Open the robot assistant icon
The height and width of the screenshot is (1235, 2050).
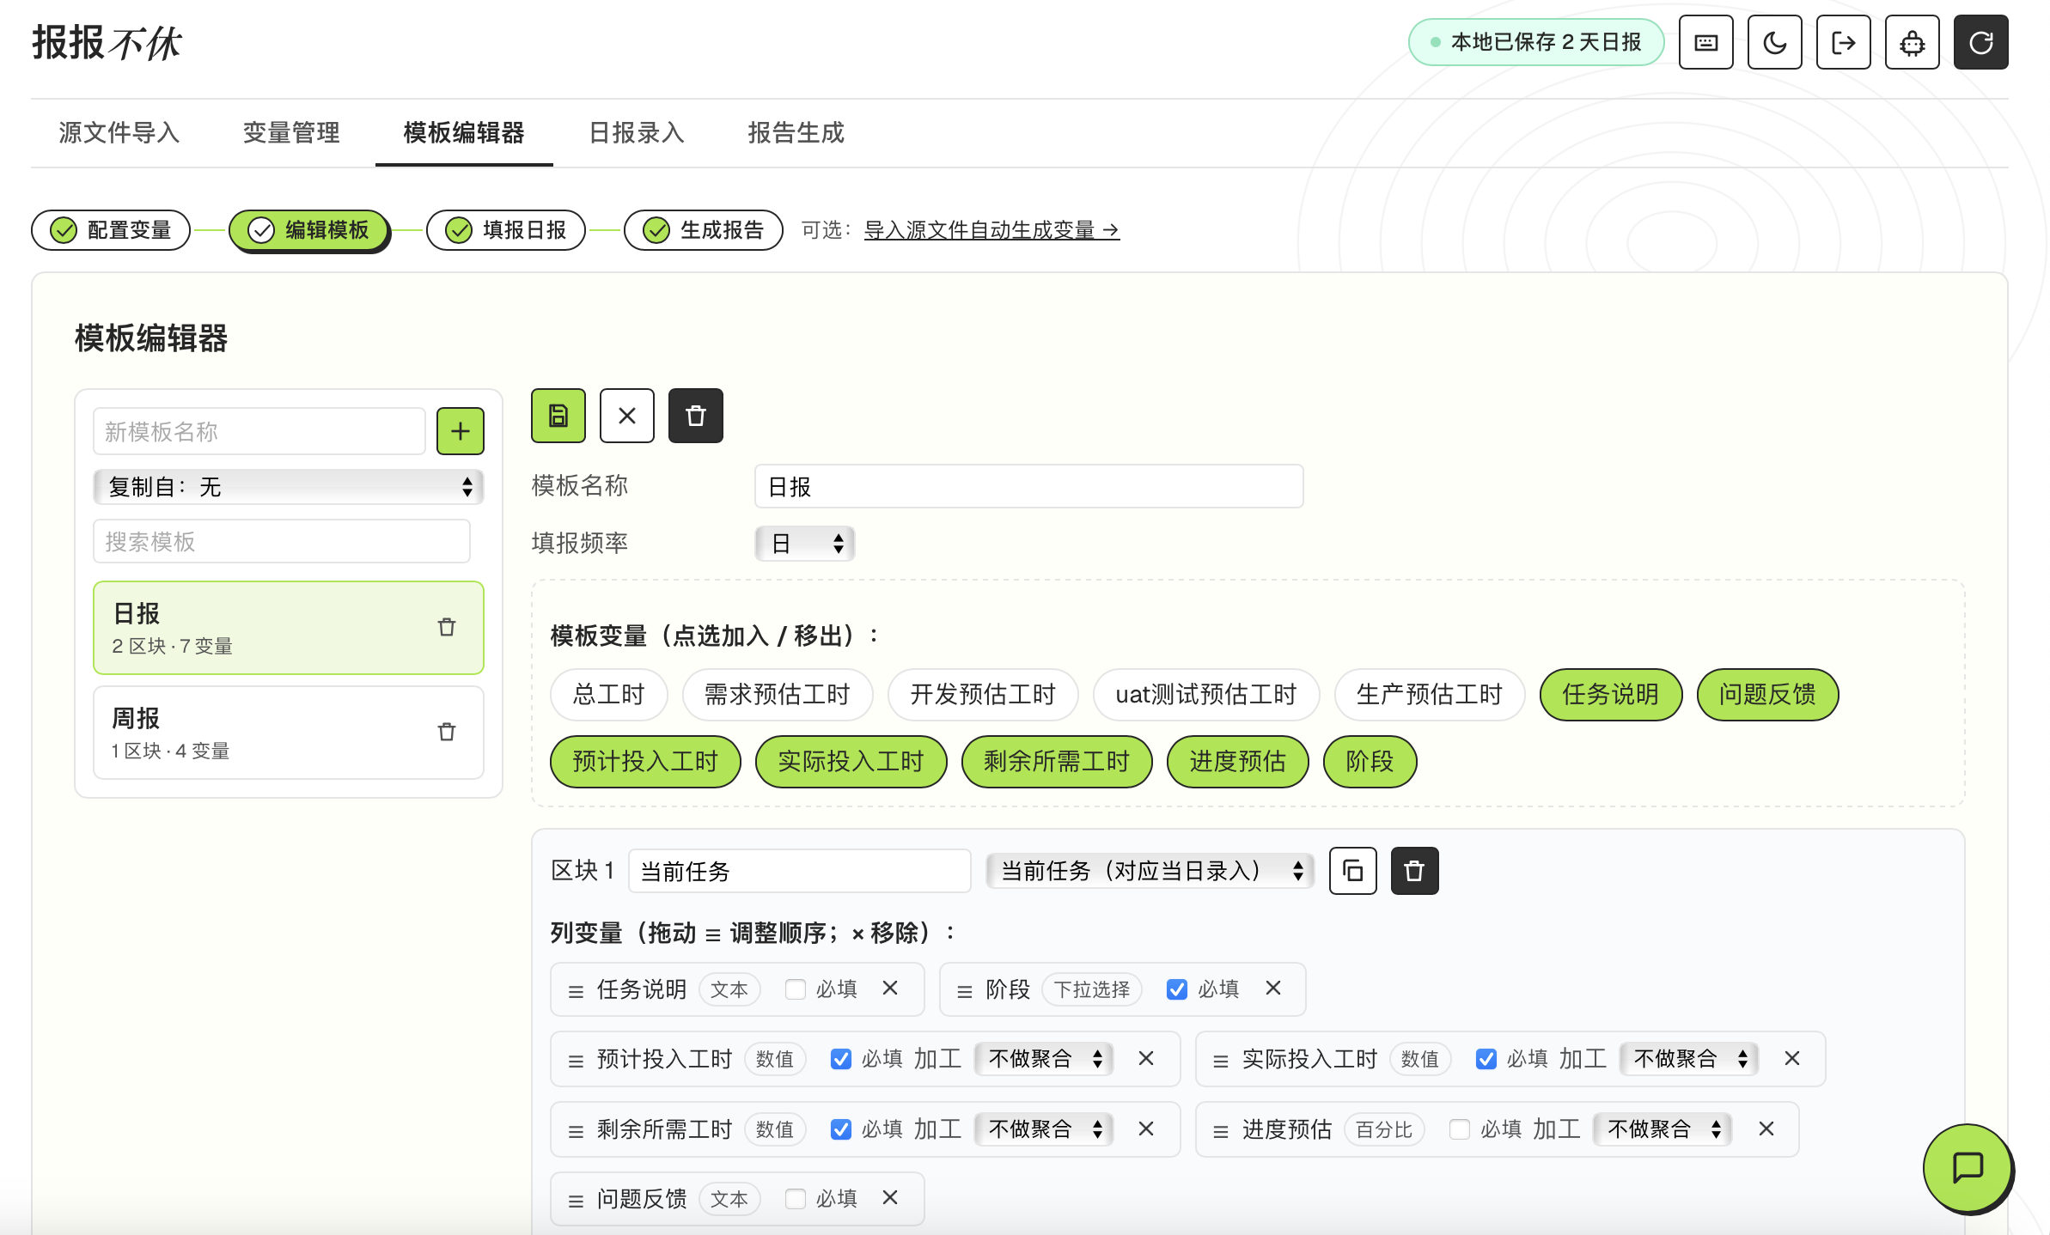tap(1912, 42)
